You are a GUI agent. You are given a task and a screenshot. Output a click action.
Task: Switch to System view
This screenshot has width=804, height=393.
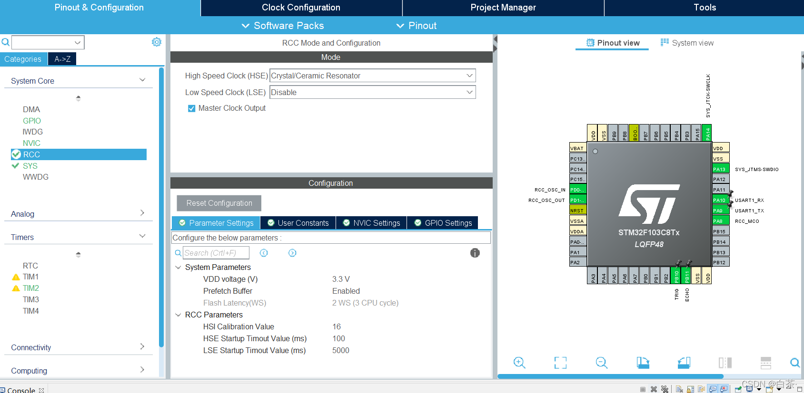click(x=687, y=43)
